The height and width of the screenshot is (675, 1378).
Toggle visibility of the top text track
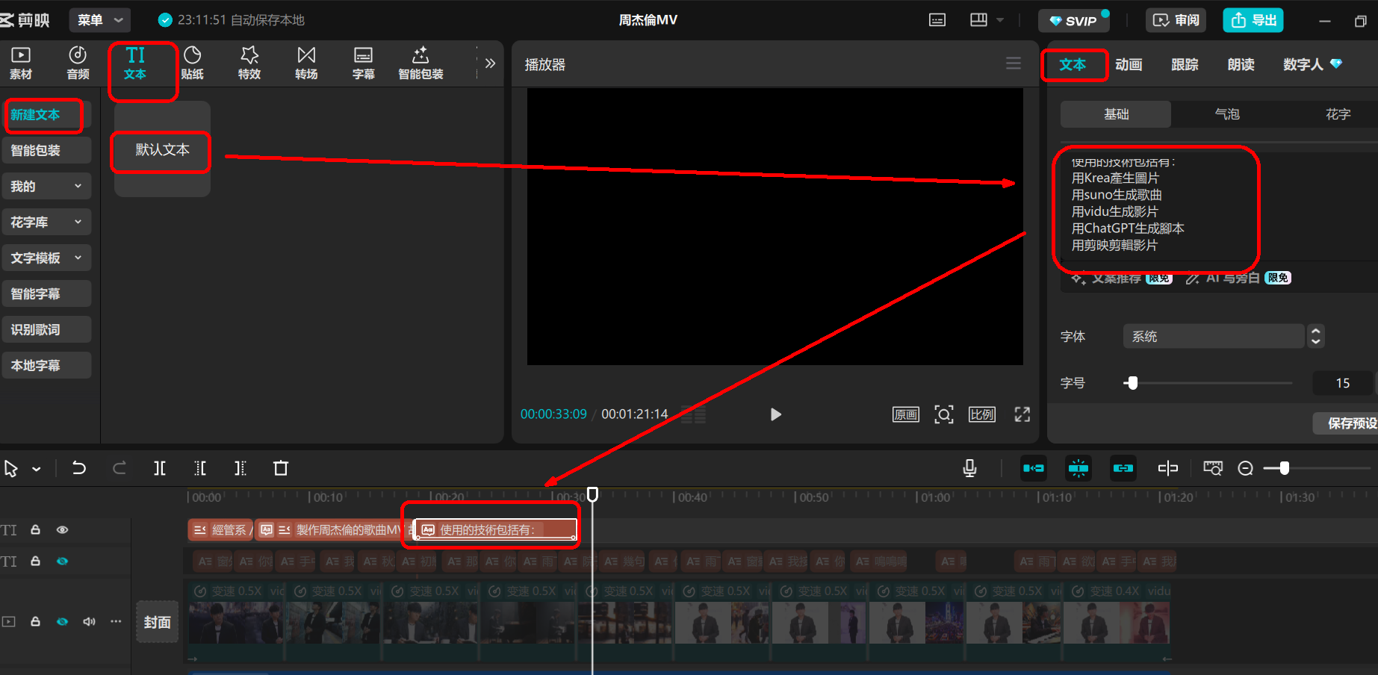click(x=63, y=529)
